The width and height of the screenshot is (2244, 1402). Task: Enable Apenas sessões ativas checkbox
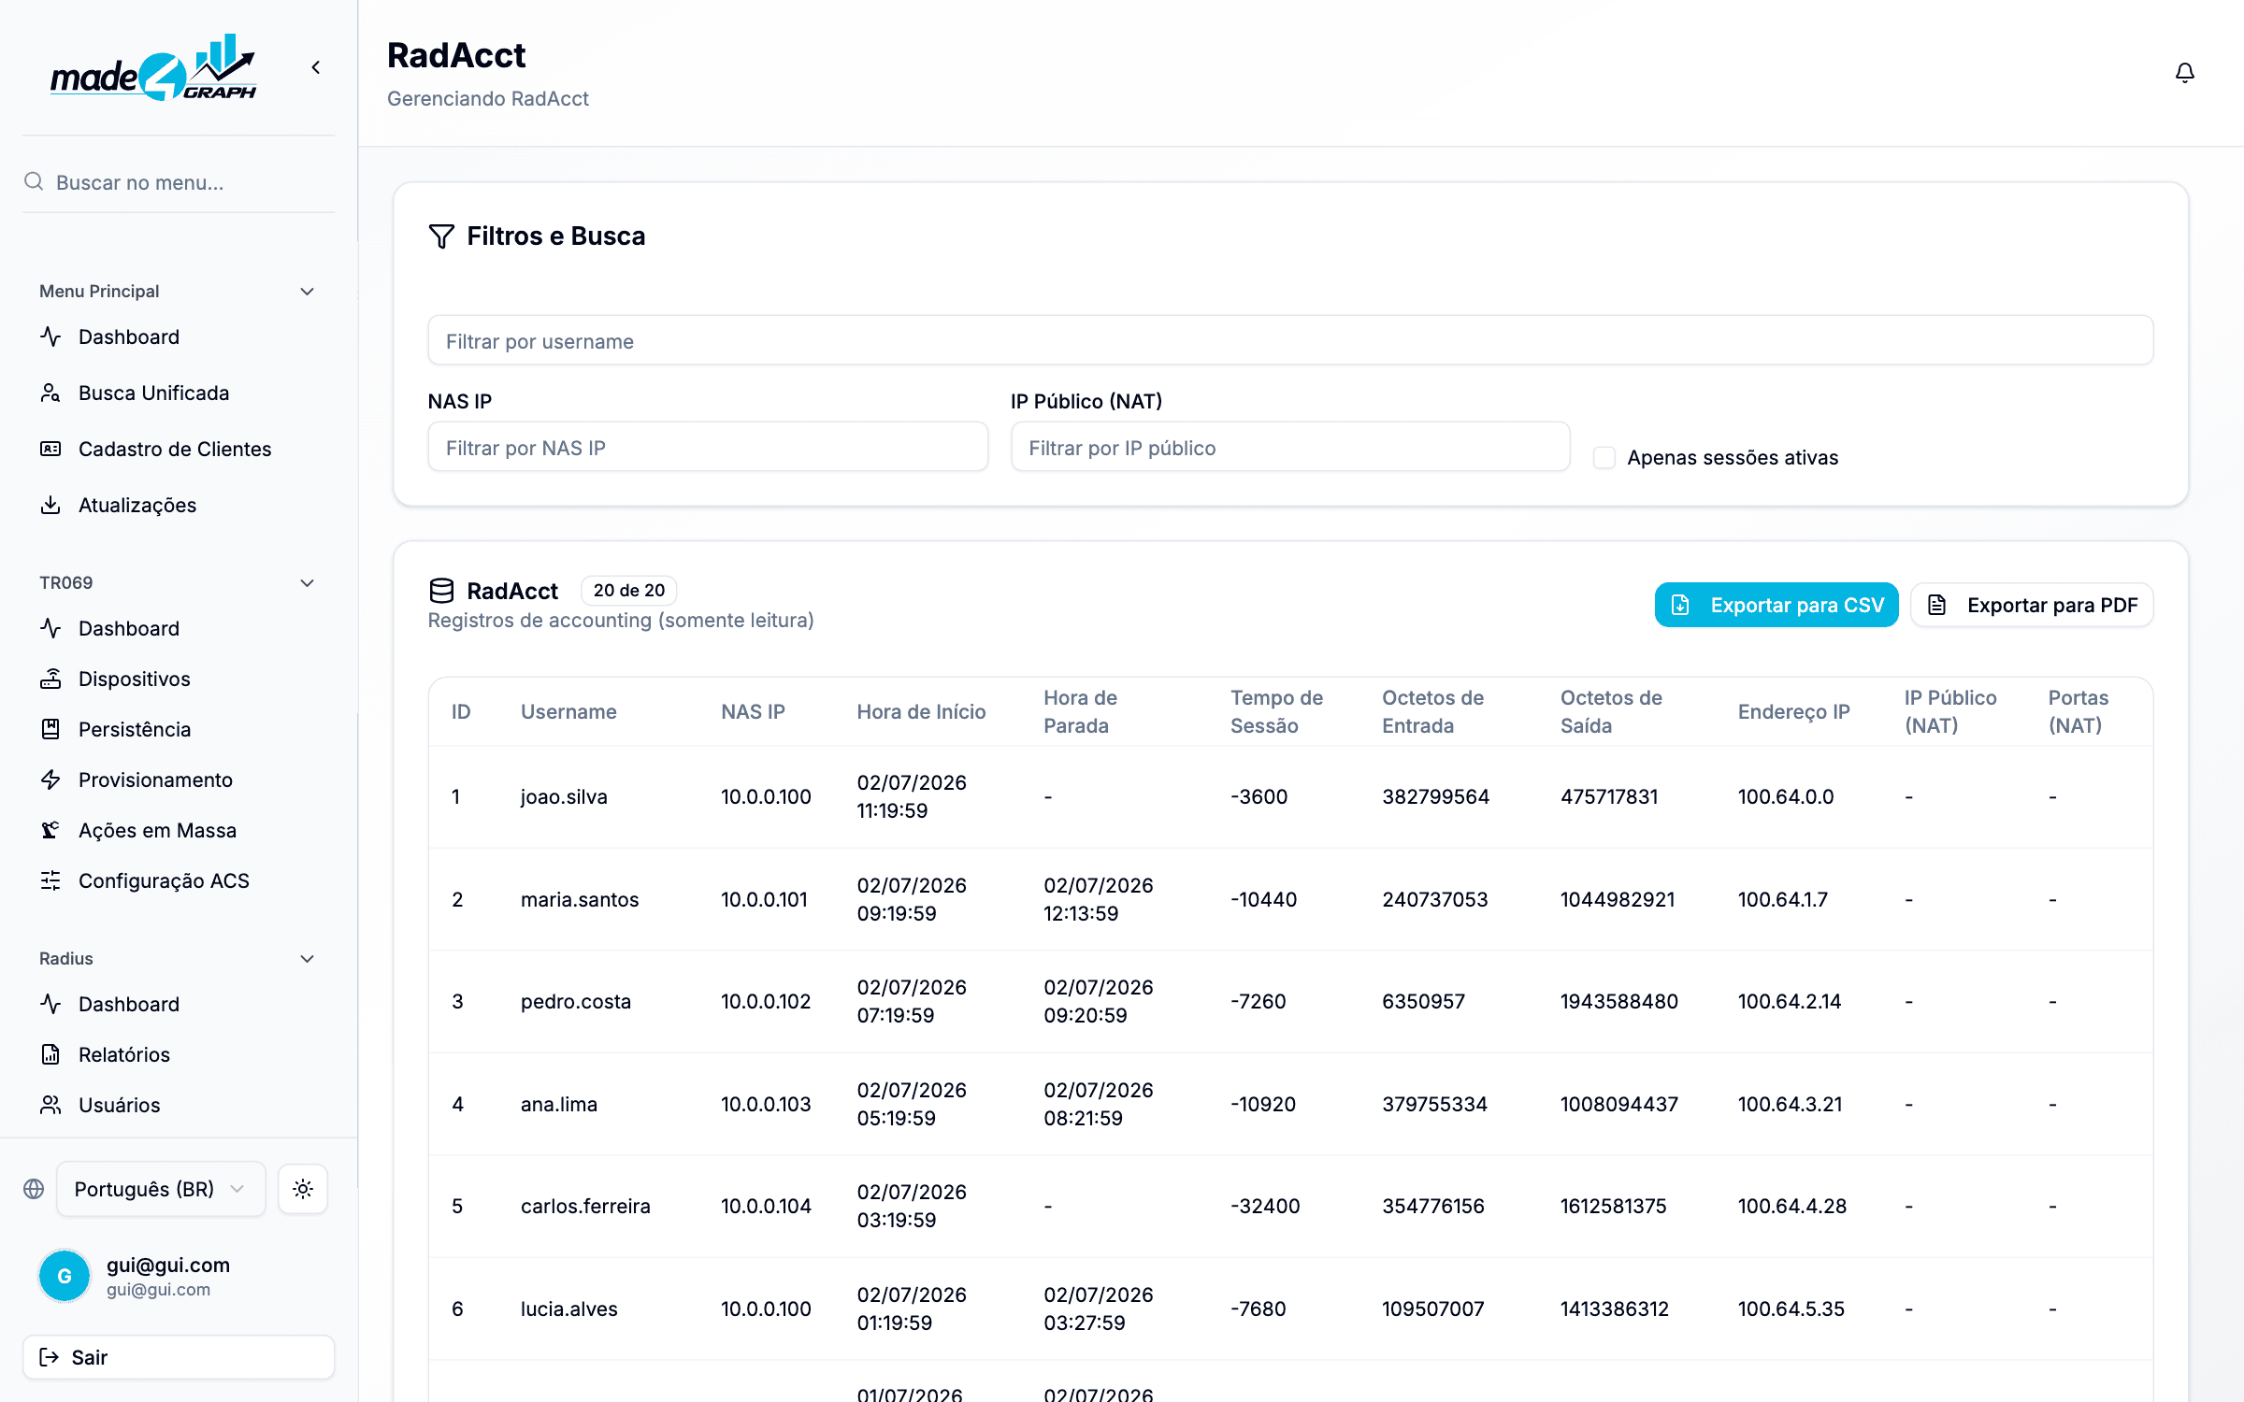tap(1604, 457)
